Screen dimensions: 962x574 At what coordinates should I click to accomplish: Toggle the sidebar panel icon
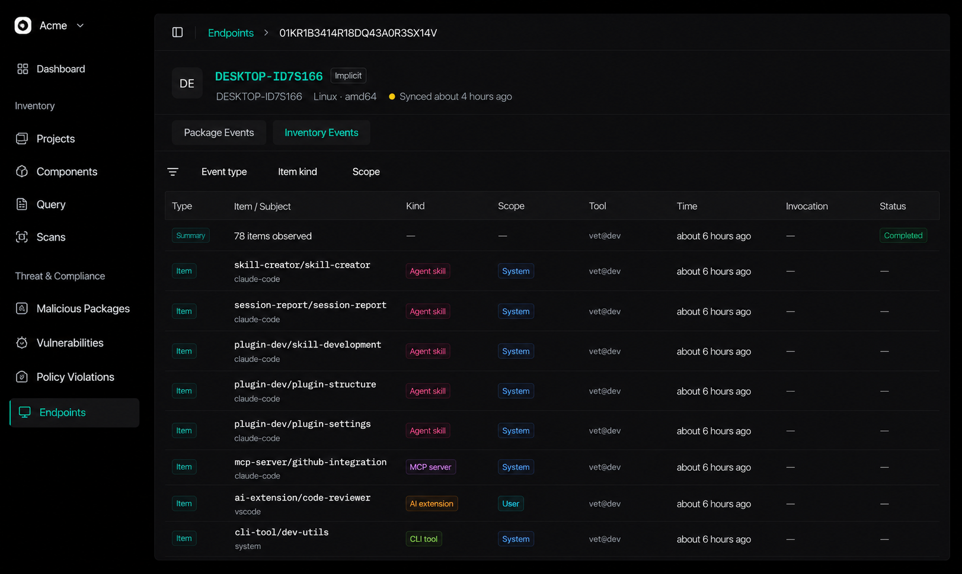click(x=177, y=33)
